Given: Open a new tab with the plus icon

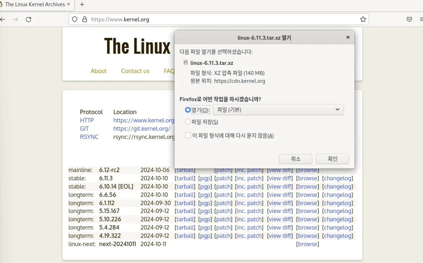Looking at the screenshot, I should 82,4.
